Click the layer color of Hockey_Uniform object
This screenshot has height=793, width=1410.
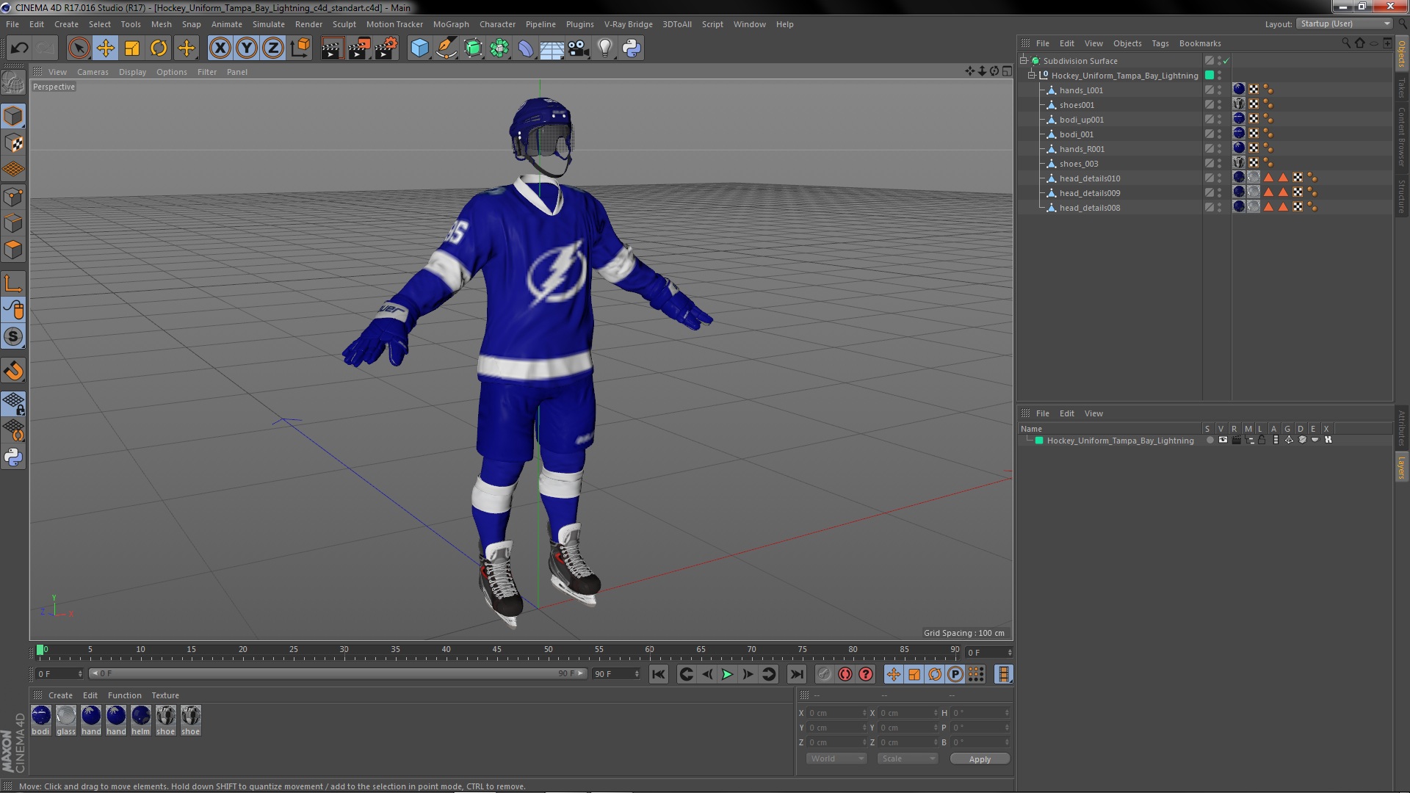pos(1209,75)
